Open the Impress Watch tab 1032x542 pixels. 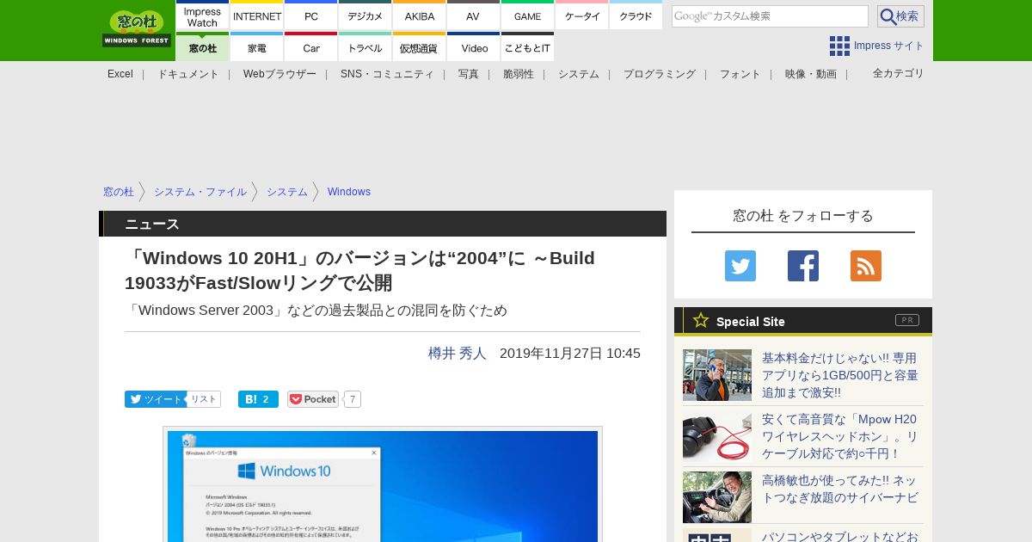coord(202,16)
